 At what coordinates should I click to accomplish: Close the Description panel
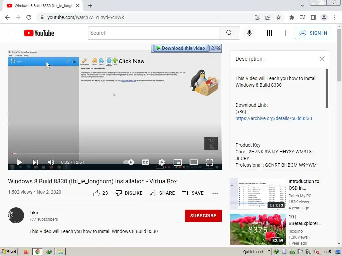pos(322,59)
